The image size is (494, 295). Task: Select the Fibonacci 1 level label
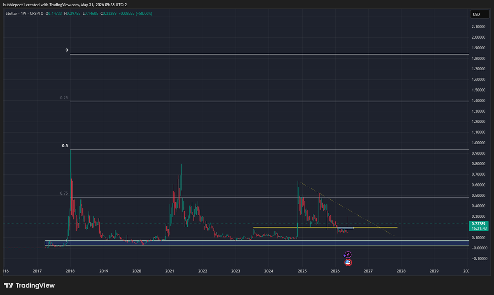(67, 241)
